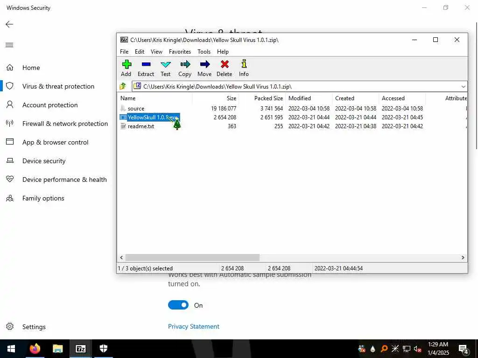Click the 7-Zip path address field
Screen dimensions: 478x358
[300, 86]
